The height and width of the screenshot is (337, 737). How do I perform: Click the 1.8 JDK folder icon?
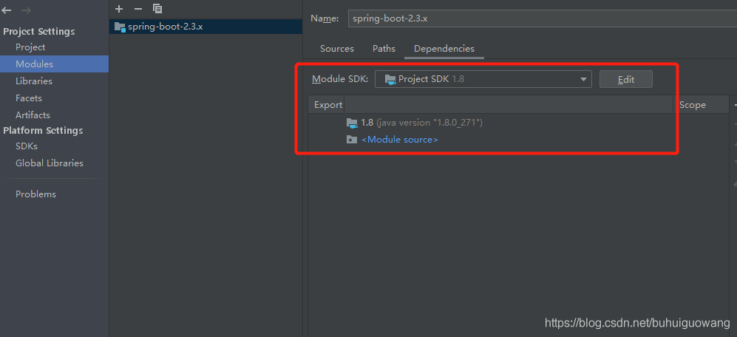(x=352, y=123)
